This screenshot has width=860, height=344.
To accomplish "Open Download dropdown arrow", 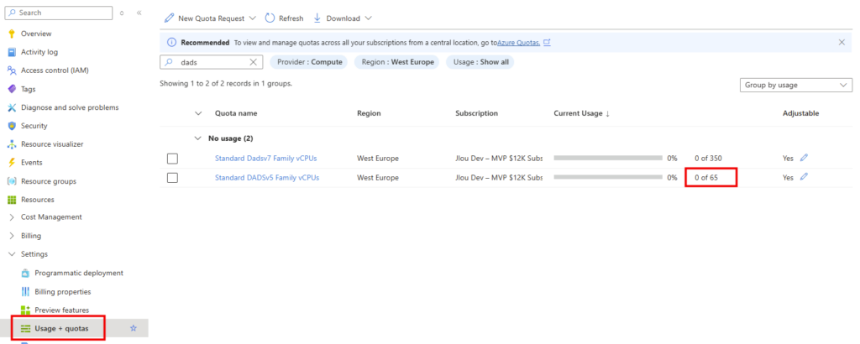I will (368, 18).
